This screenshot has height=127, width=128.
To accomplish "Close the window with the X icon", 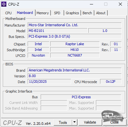I will coord(120,4).
